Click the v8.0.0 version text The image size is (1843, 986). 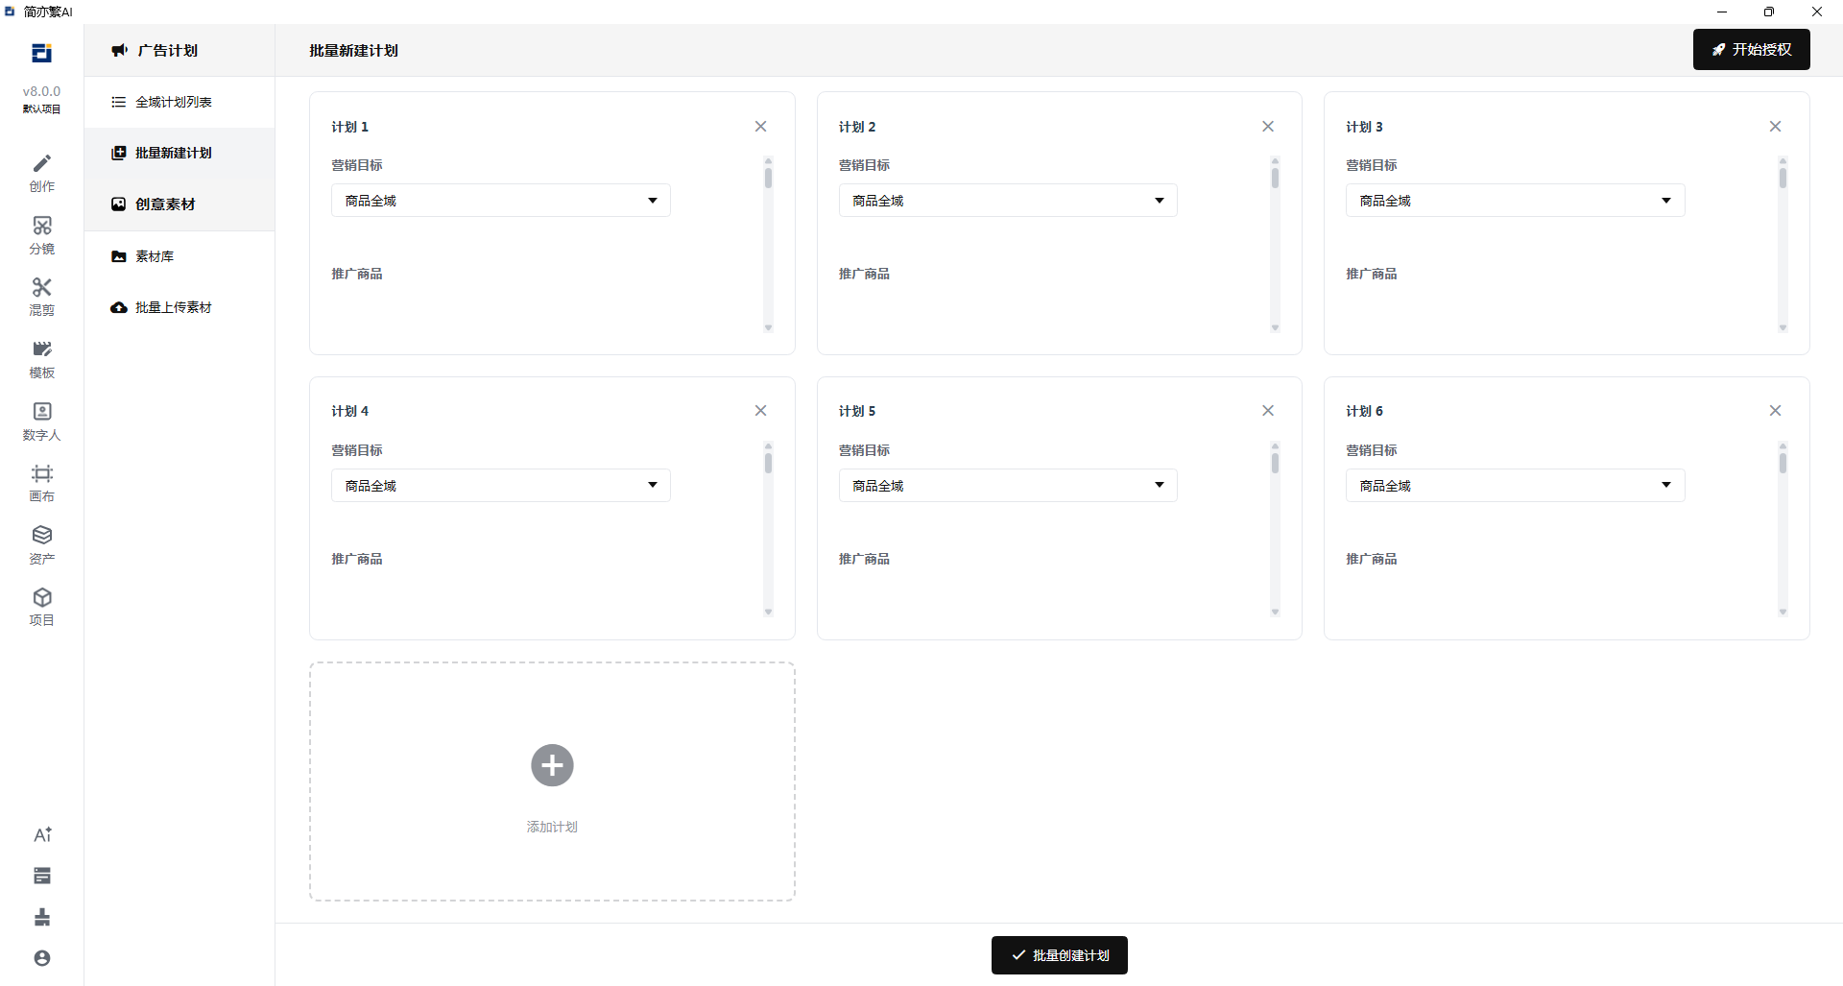click(x=41, y=91)
